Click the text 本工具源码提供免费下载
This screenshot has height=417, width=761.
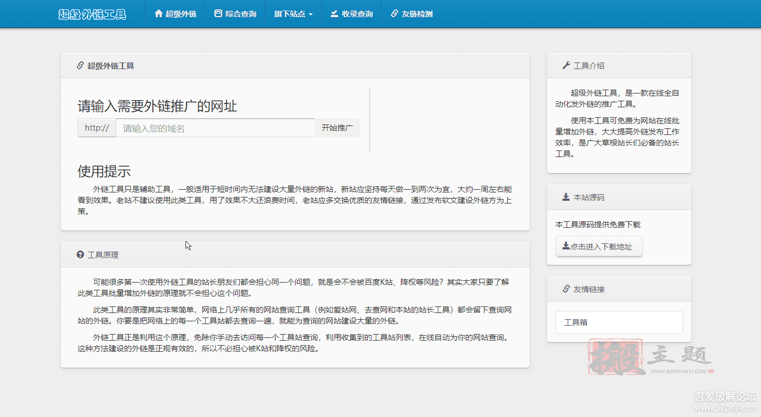tap(598, 225)
